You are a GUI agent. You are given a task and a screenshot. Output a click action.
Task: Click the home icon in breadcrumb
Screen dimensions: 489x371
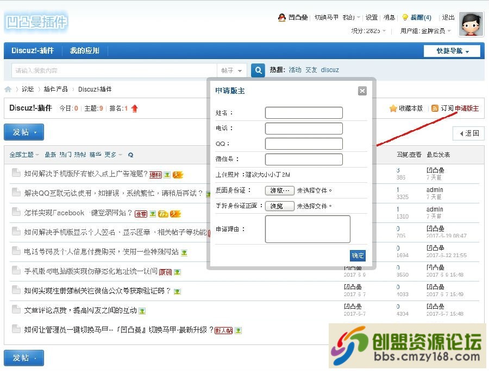coord(8,89)
